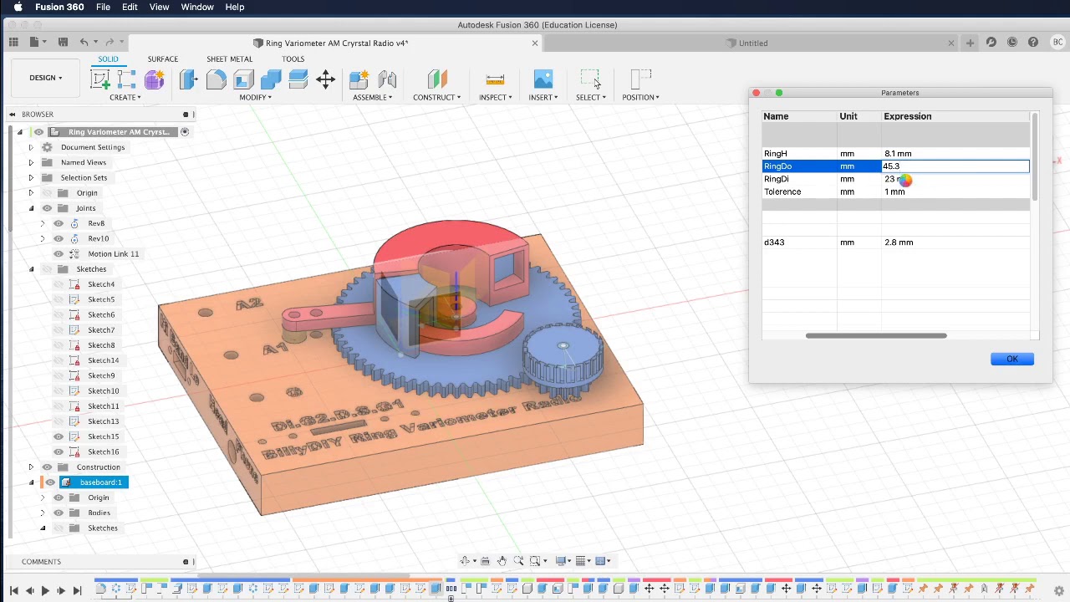Open the MODIFY dropdown menu
The height and width of the screenshot is (602, 1070).
pyautogui.click(x=255, y=97)
